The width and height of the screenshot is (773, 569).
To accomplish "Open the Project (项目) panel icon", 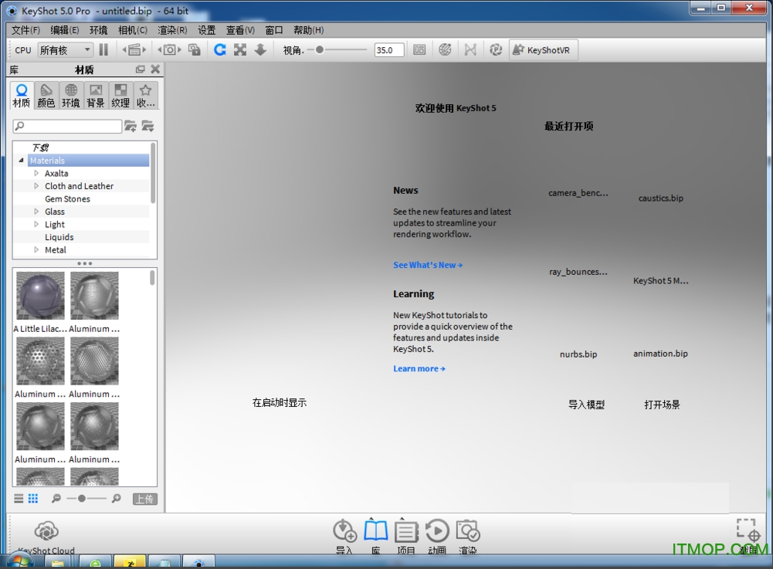I will [x=406, y=532].
